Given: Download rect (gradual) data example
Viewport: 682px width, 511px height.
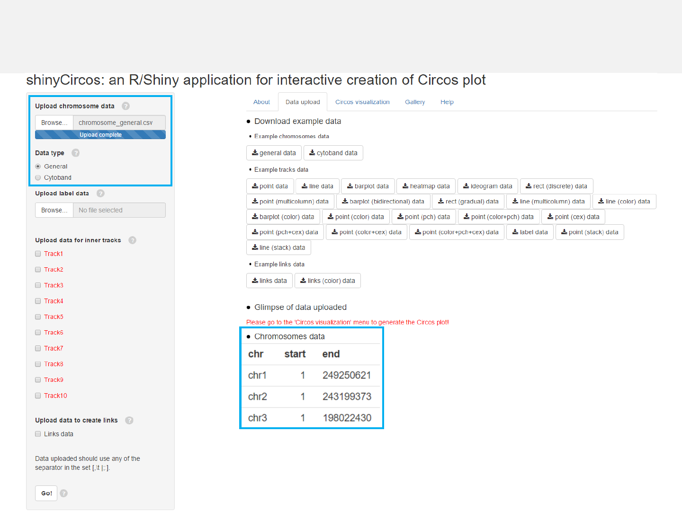Looking at the screenshot, I should (468, 202).
